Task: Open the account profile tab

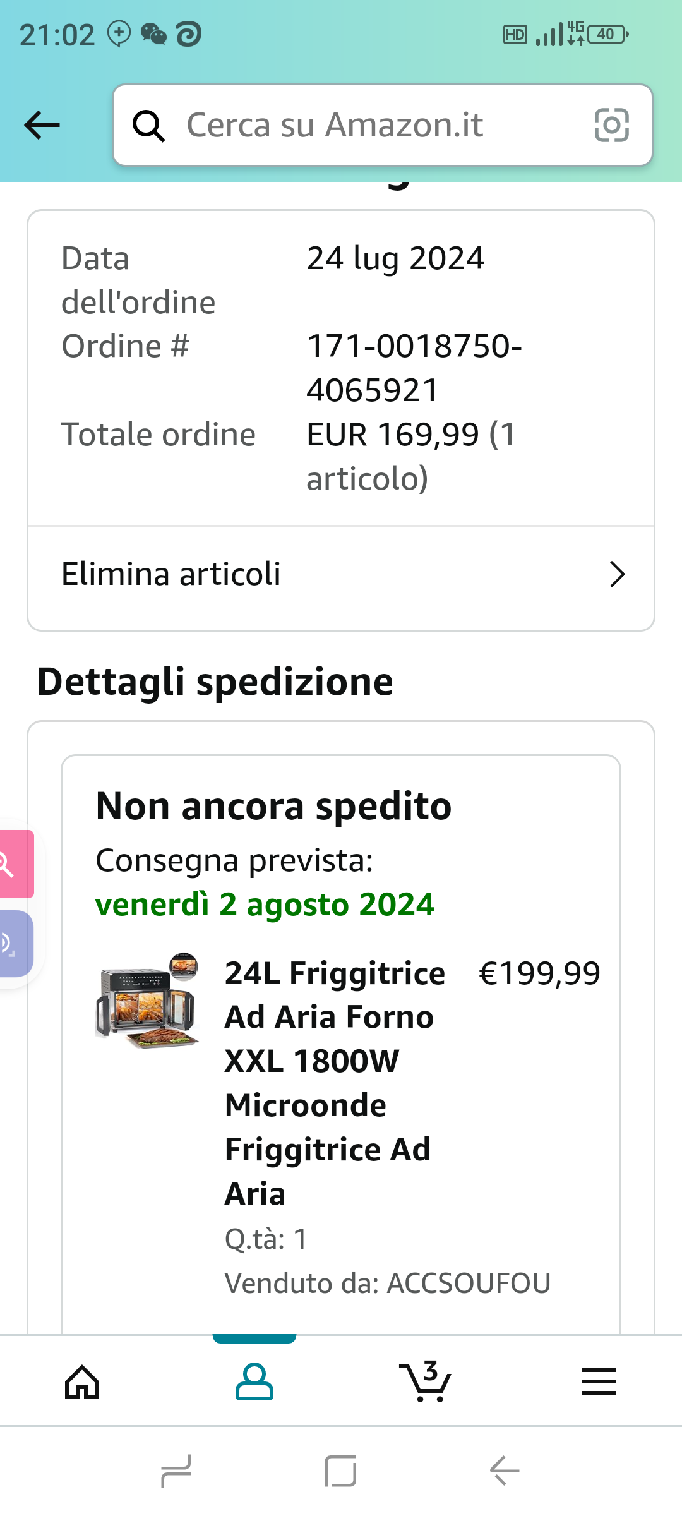Action: coord(254,1382)
